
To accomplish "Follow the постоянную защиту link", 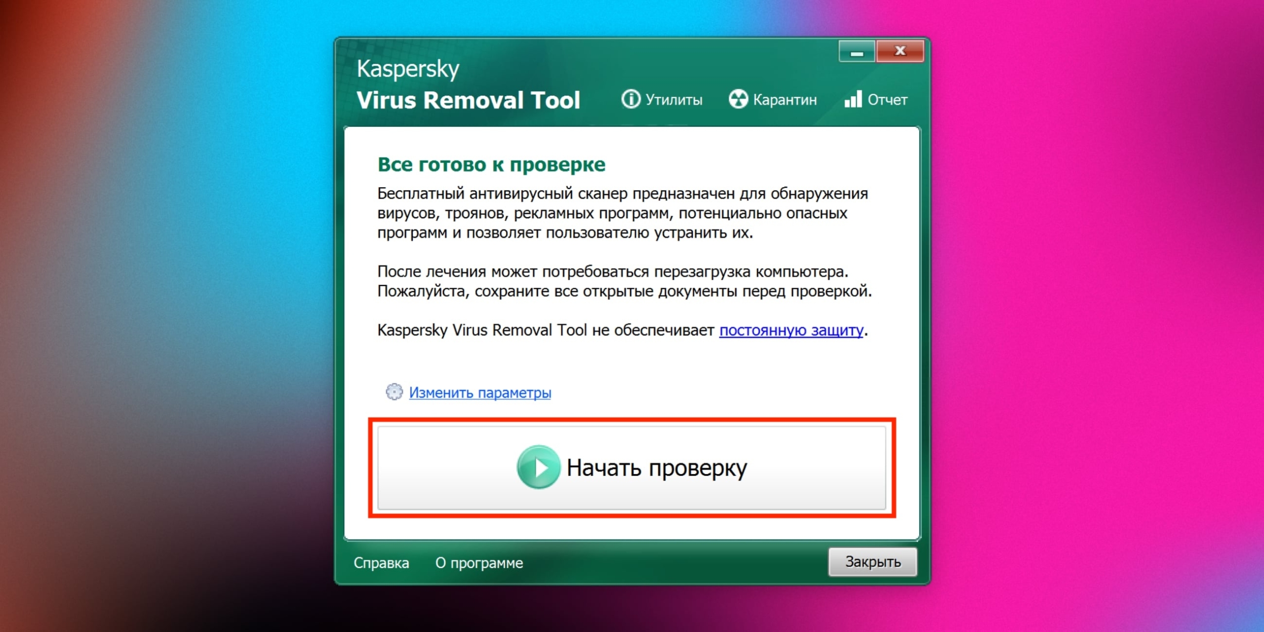I will click(791, 330).
